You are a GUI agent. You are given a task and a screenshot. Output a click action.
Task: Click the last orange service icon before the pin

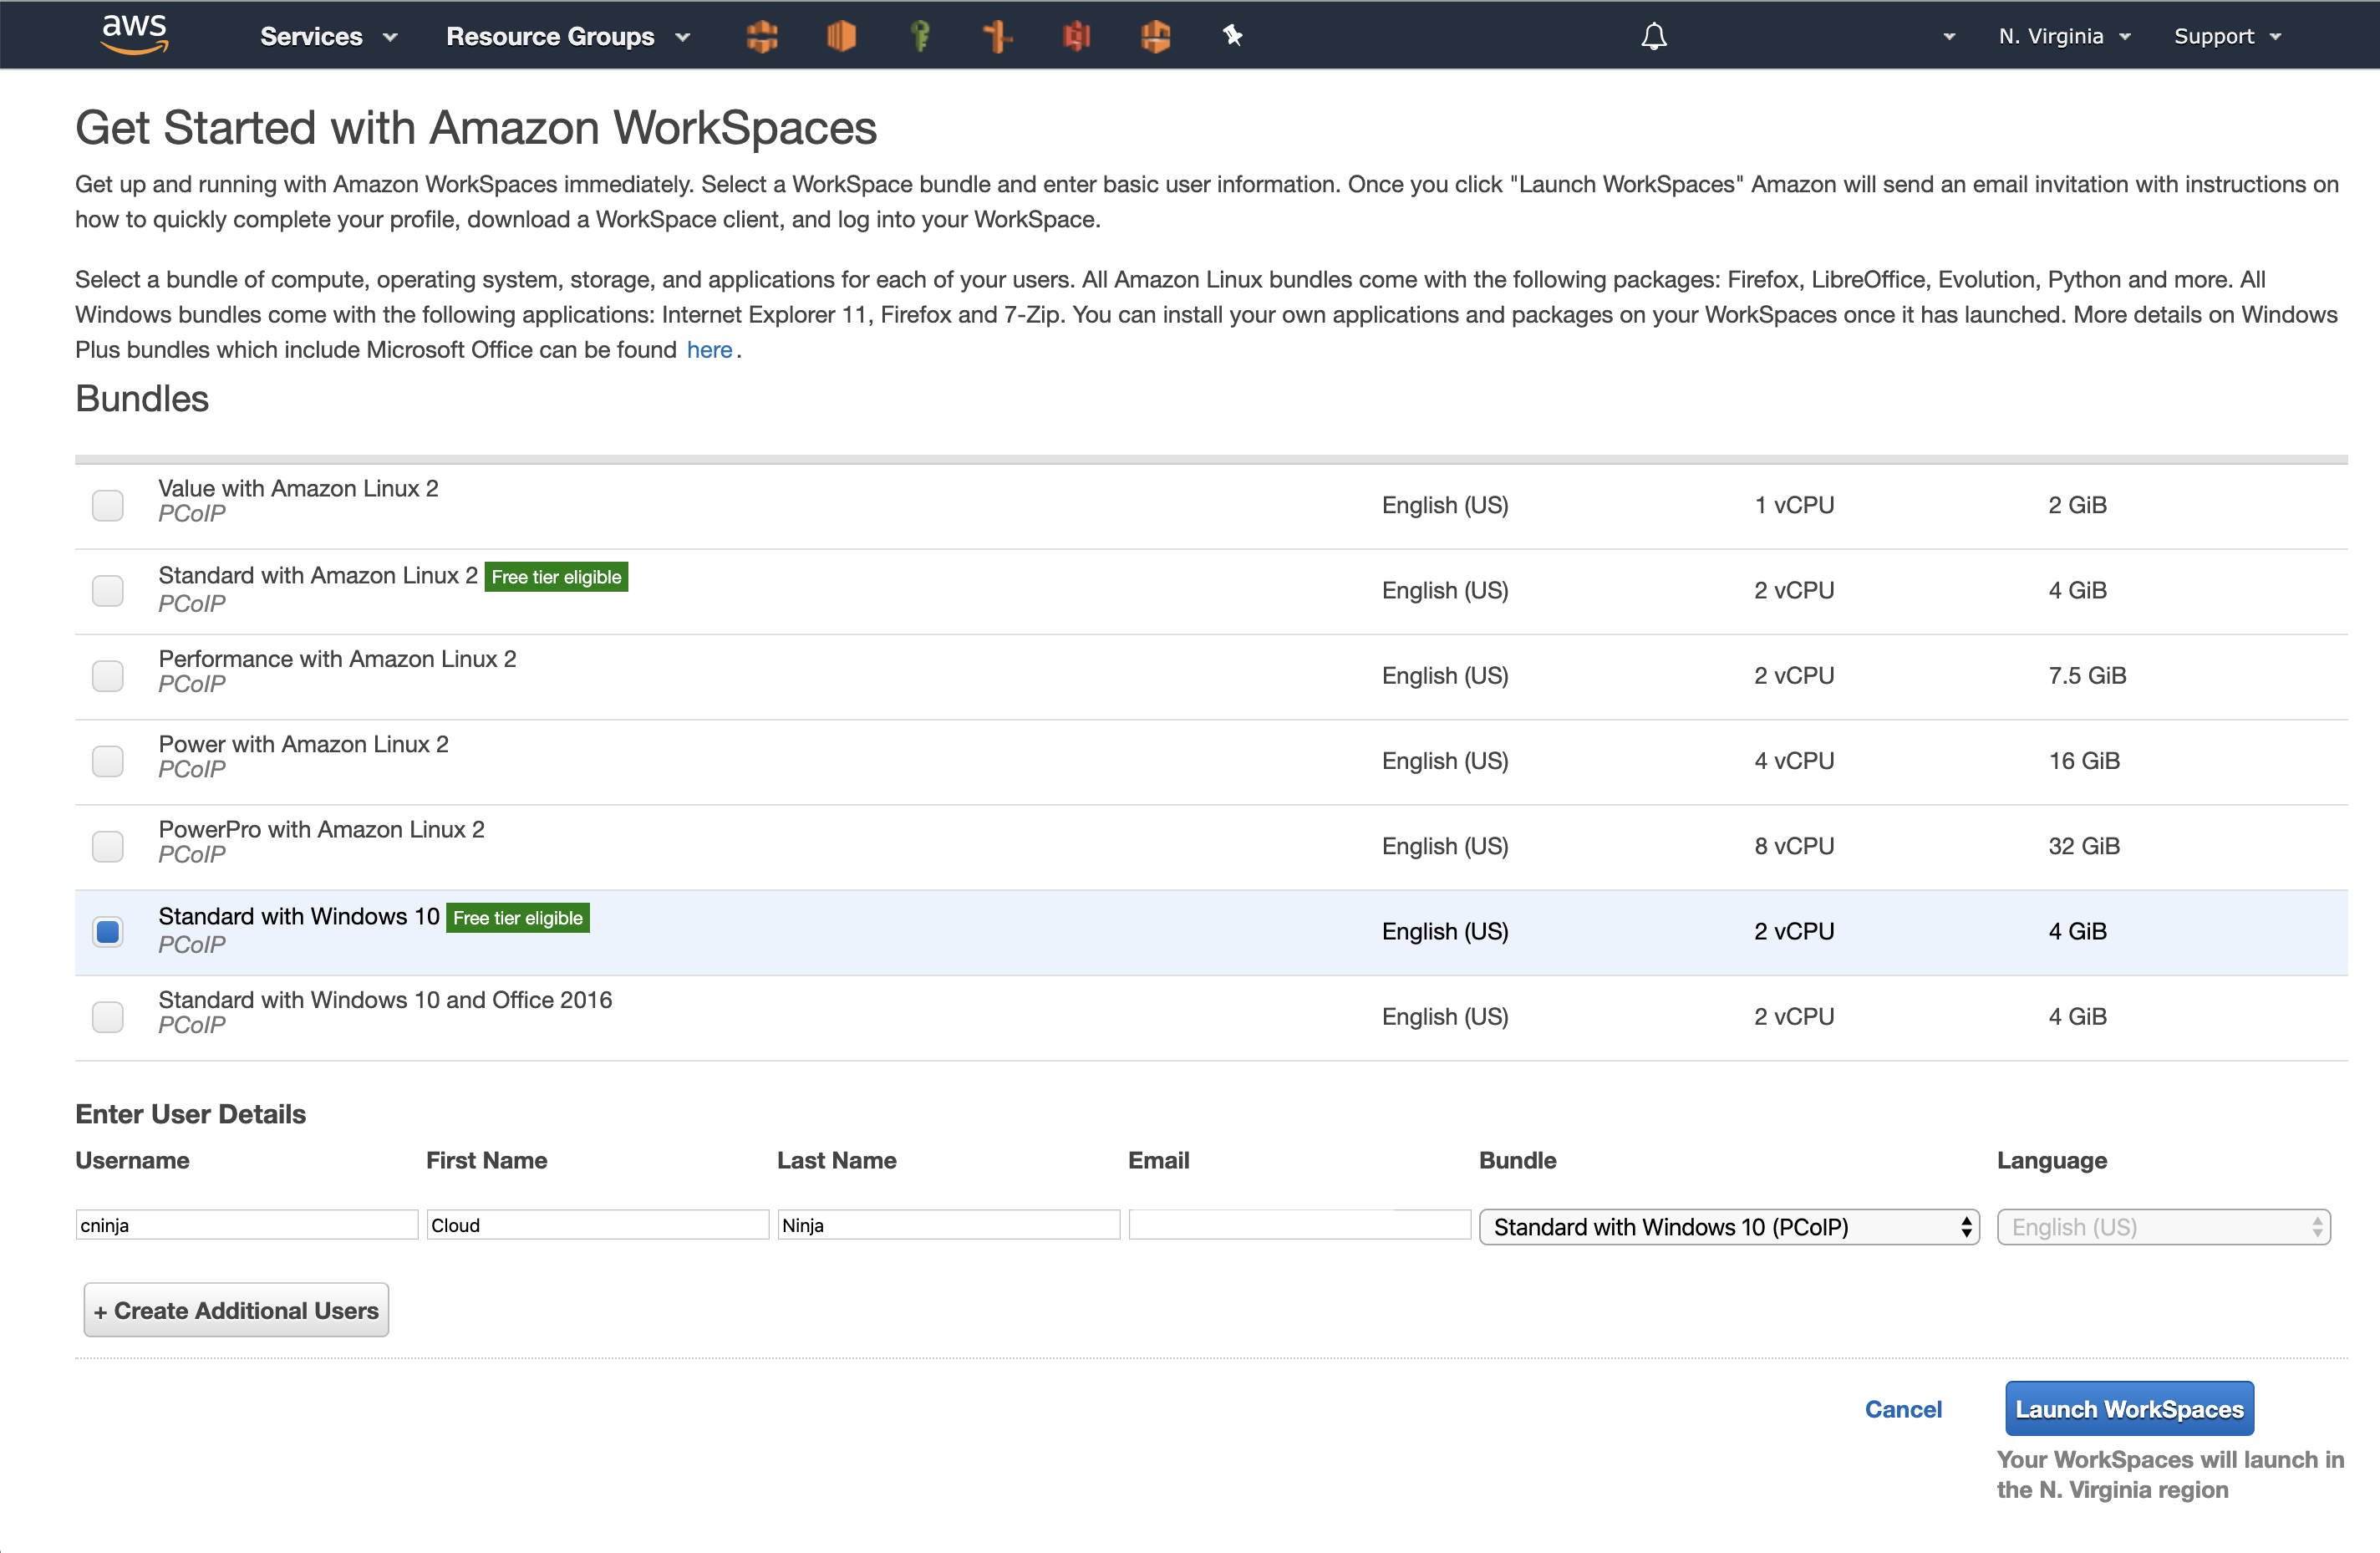coord(1156,35)
